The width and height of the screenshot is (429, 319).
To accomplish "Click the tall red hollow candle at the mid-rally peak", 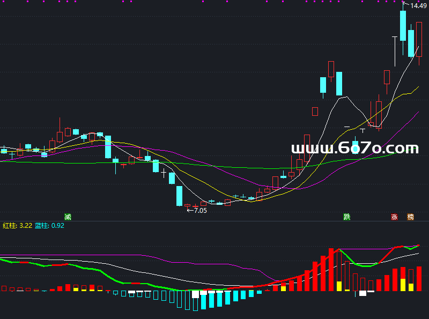I will click(x=331, y=69).
